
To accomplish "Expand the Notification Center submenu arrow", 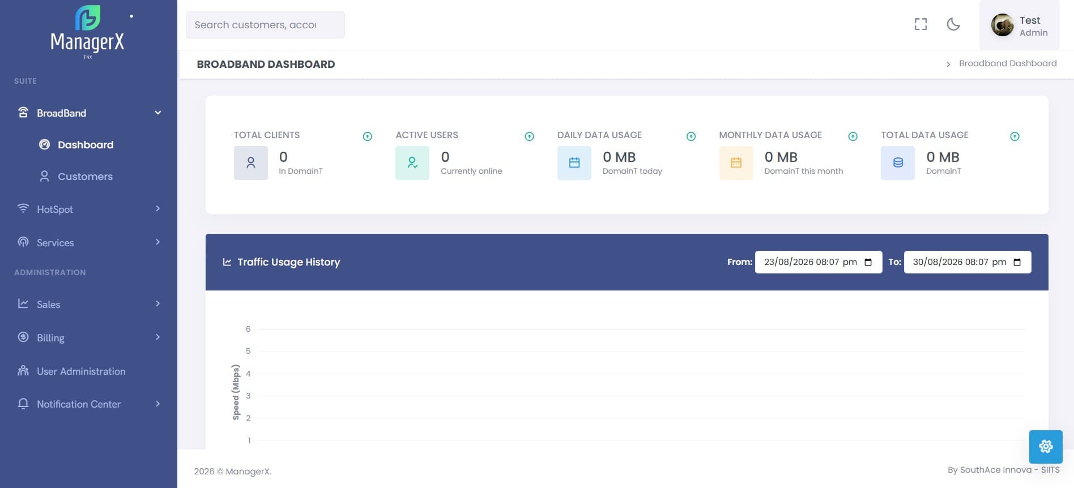I will [158, 404].
